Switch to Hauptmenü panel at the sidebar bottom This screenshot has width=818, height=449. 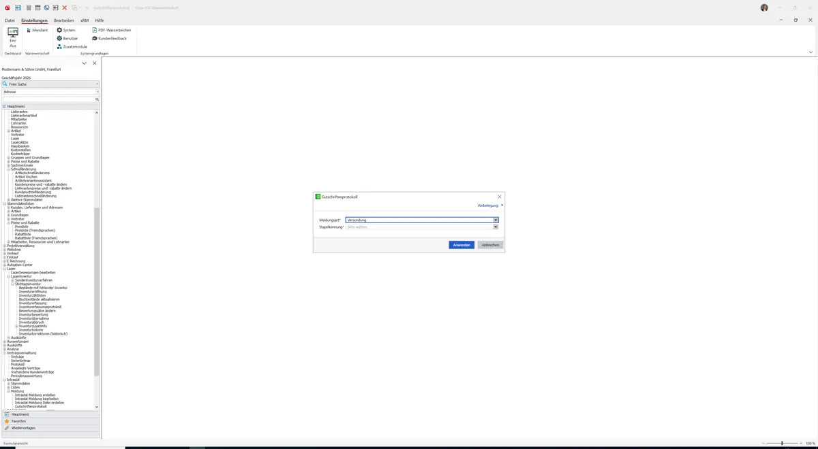[x=50, y=414]
